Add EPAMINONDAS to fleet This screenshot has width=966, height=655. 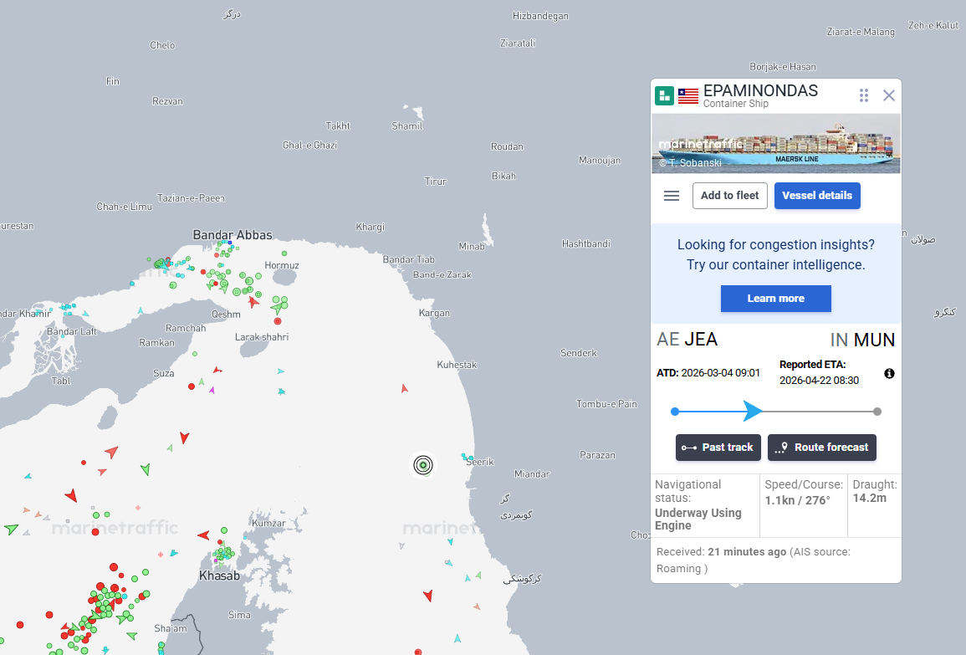coord(729,196)
